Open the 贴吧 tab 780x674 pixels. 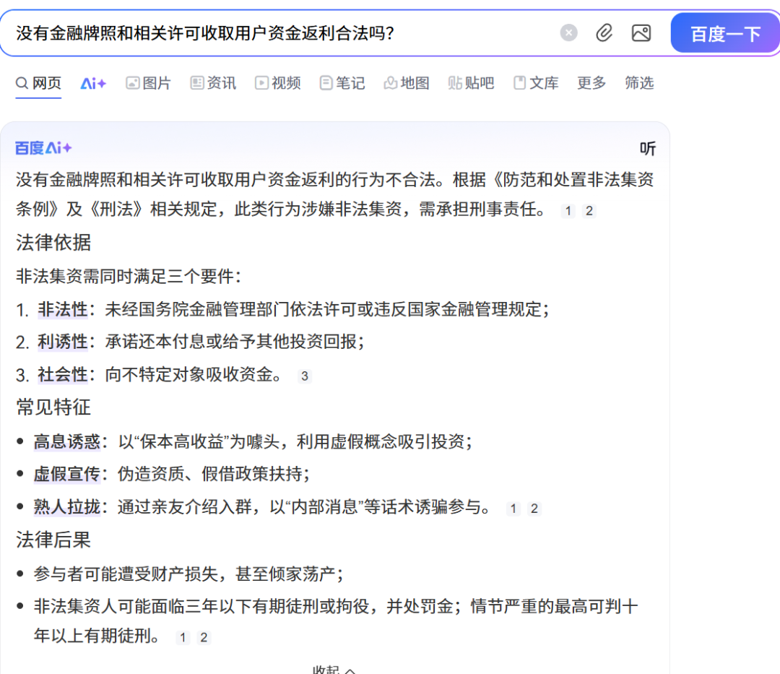(x=471, y=83)
